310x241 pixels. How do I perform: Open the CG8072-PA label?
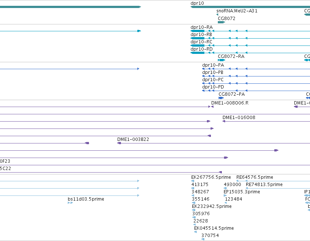232,94
